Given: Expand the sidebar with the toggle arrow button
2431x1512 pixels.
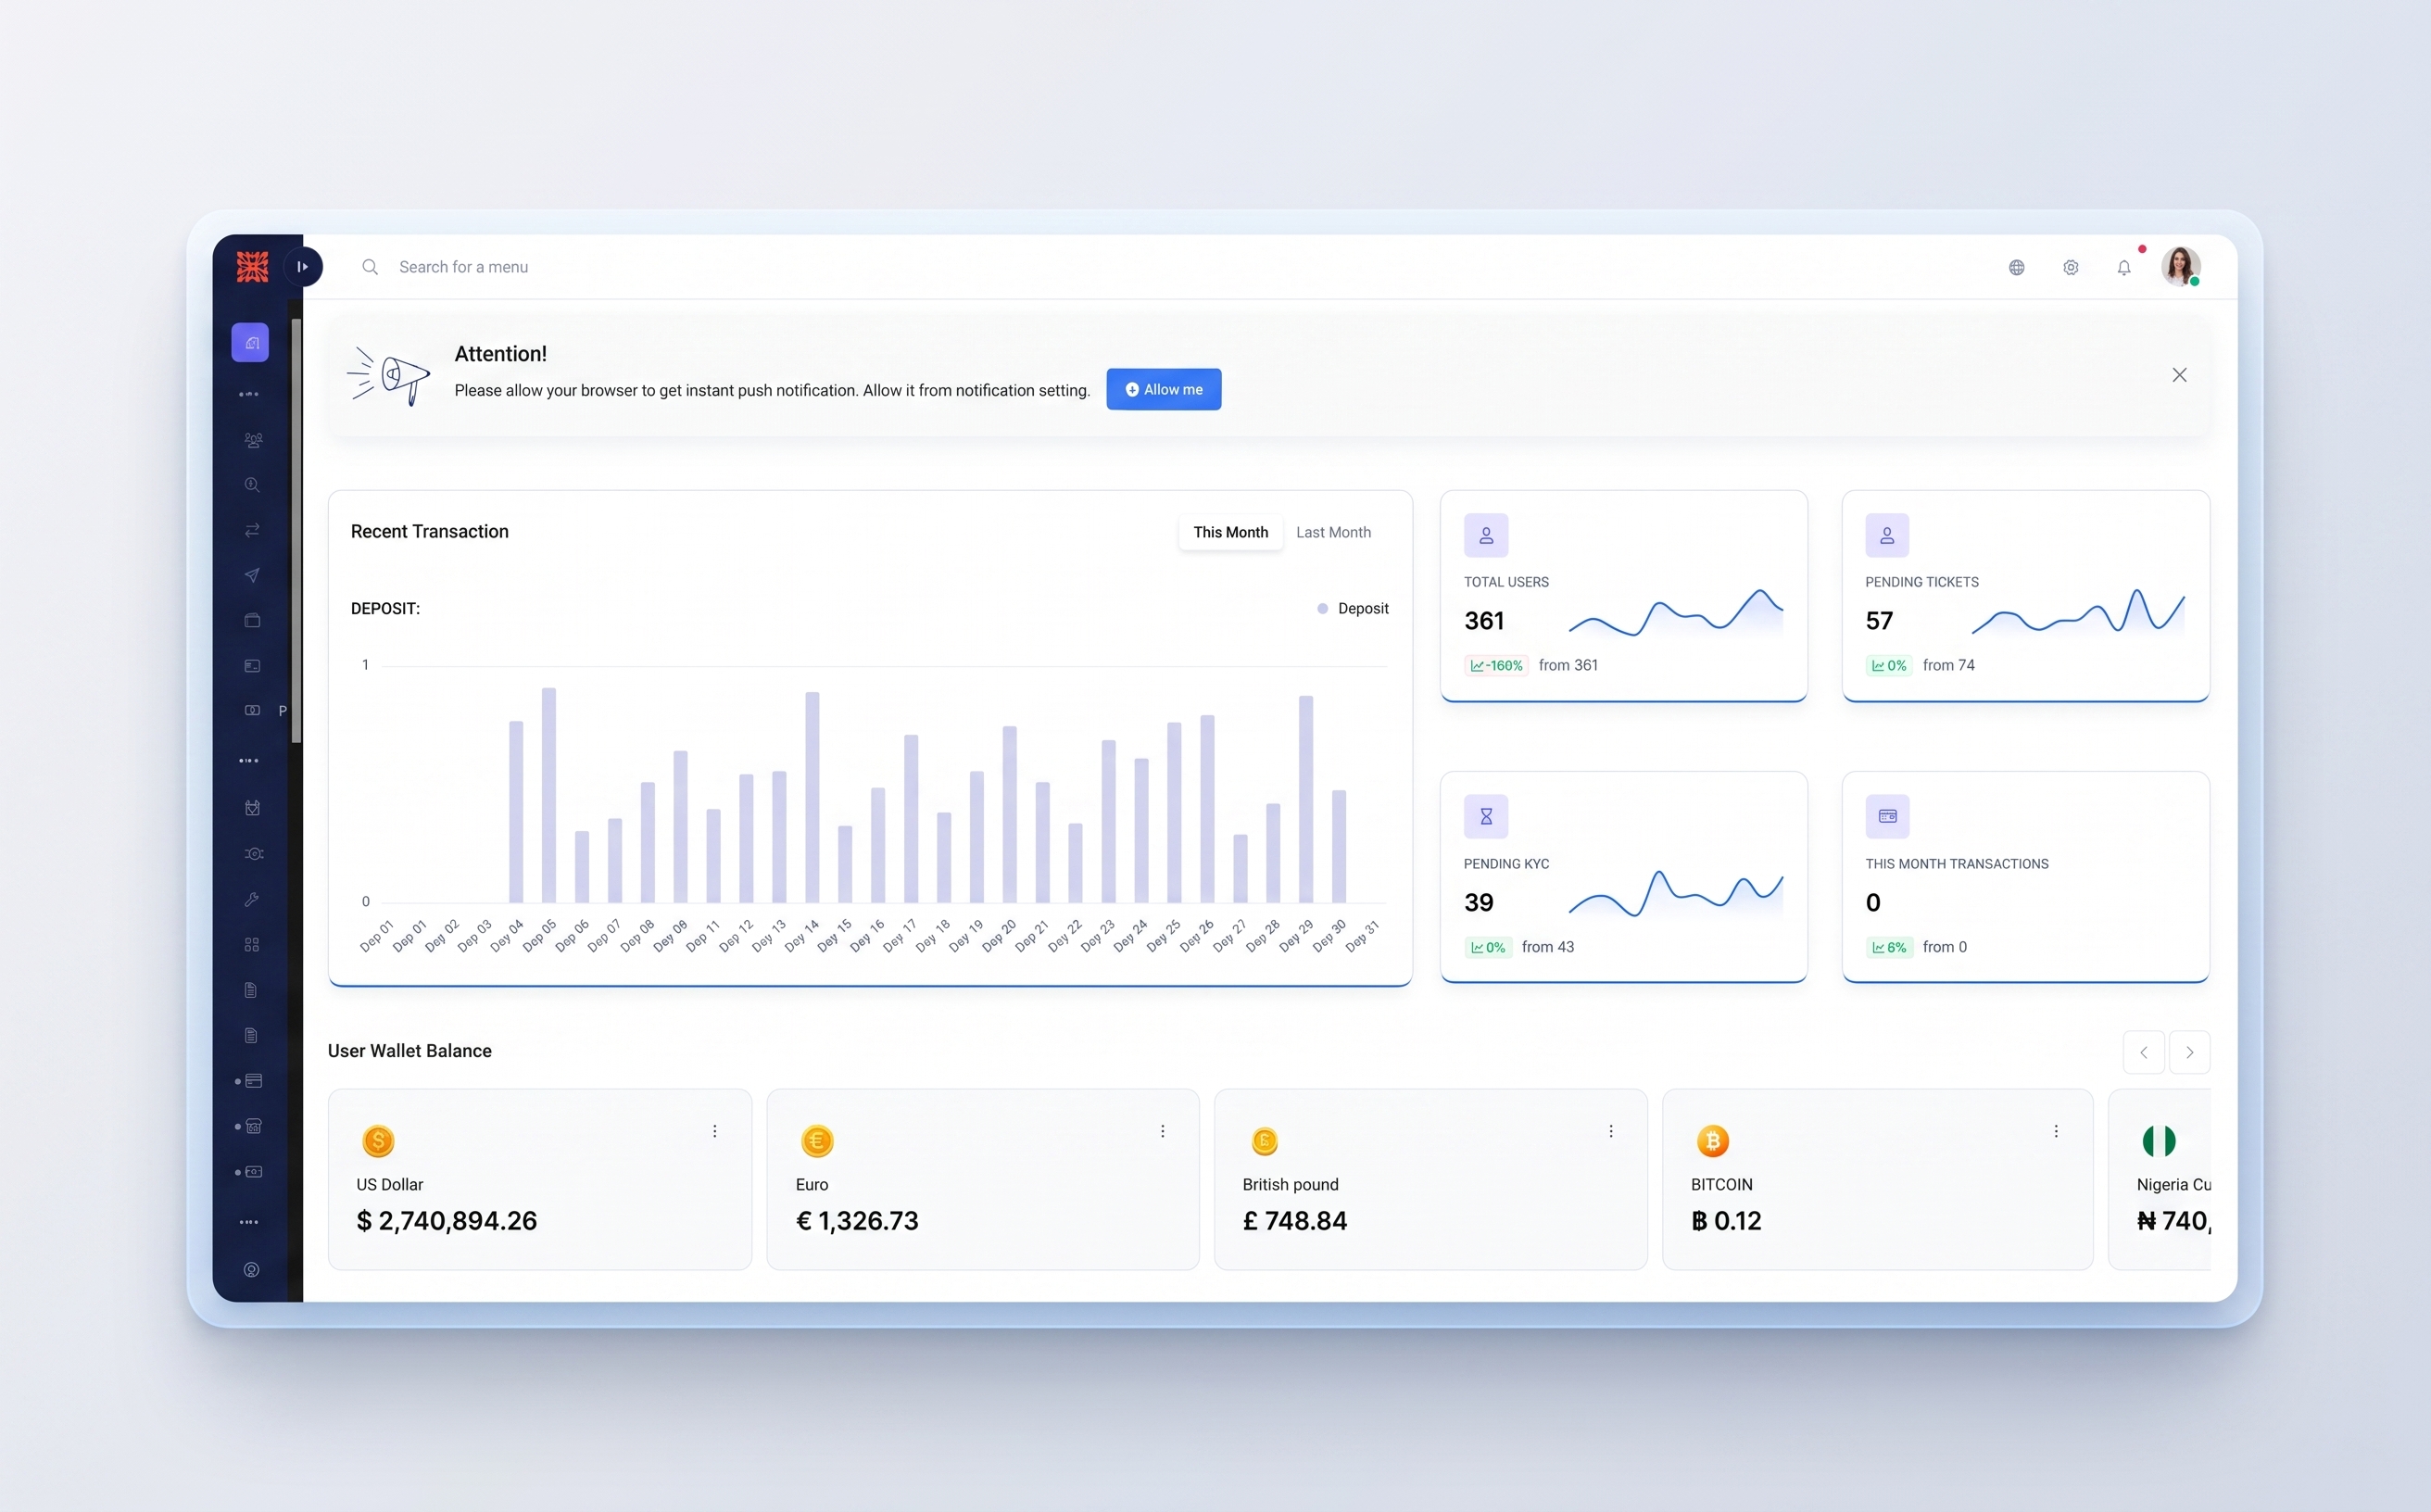Looking at the screenshot, I should pos(303,266).
